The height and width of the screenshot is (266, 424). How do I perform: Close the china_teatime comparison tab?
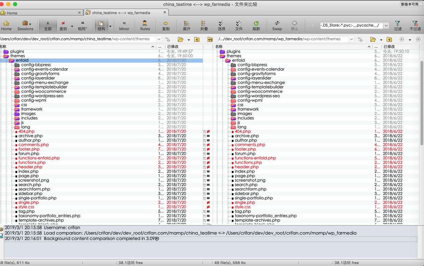[x=165, y=12]
